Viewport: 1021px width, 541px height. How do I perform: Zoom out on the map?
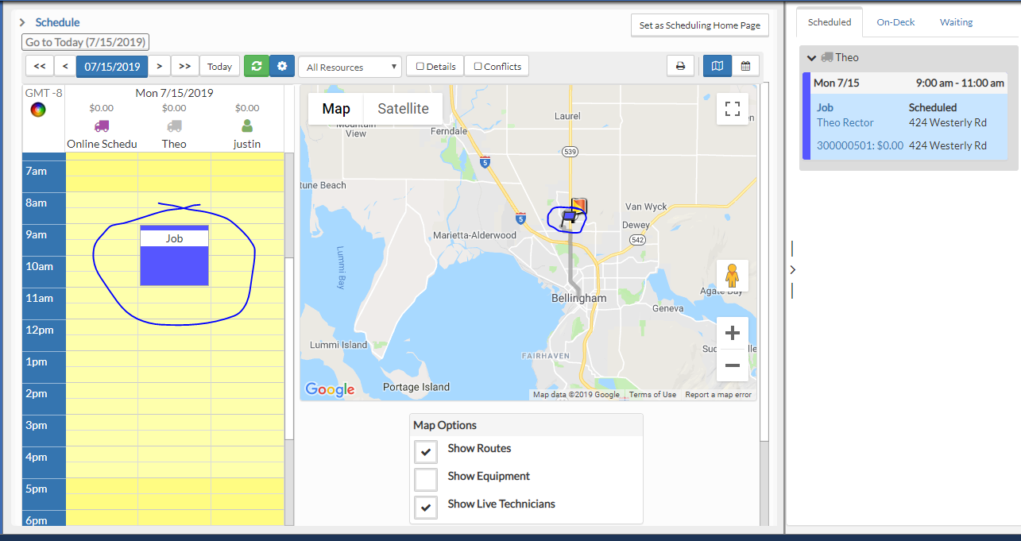pyautogui.click(x=732, y=365)
